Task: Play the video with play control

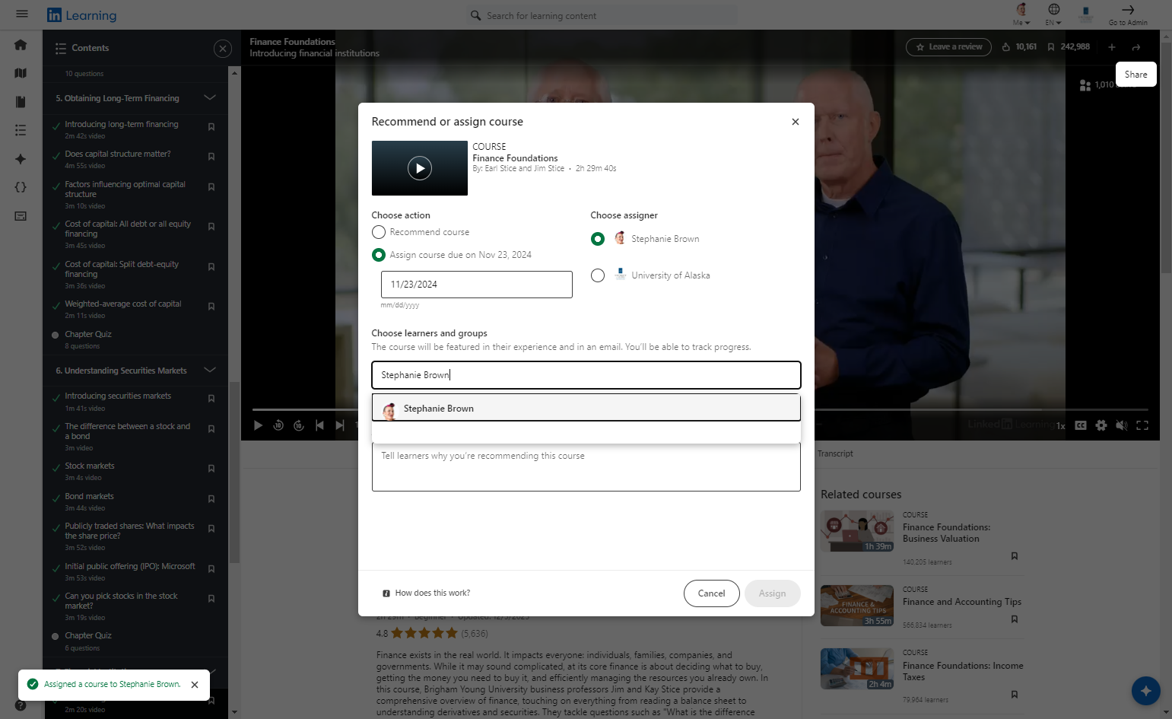Action: tap(259, 425)
